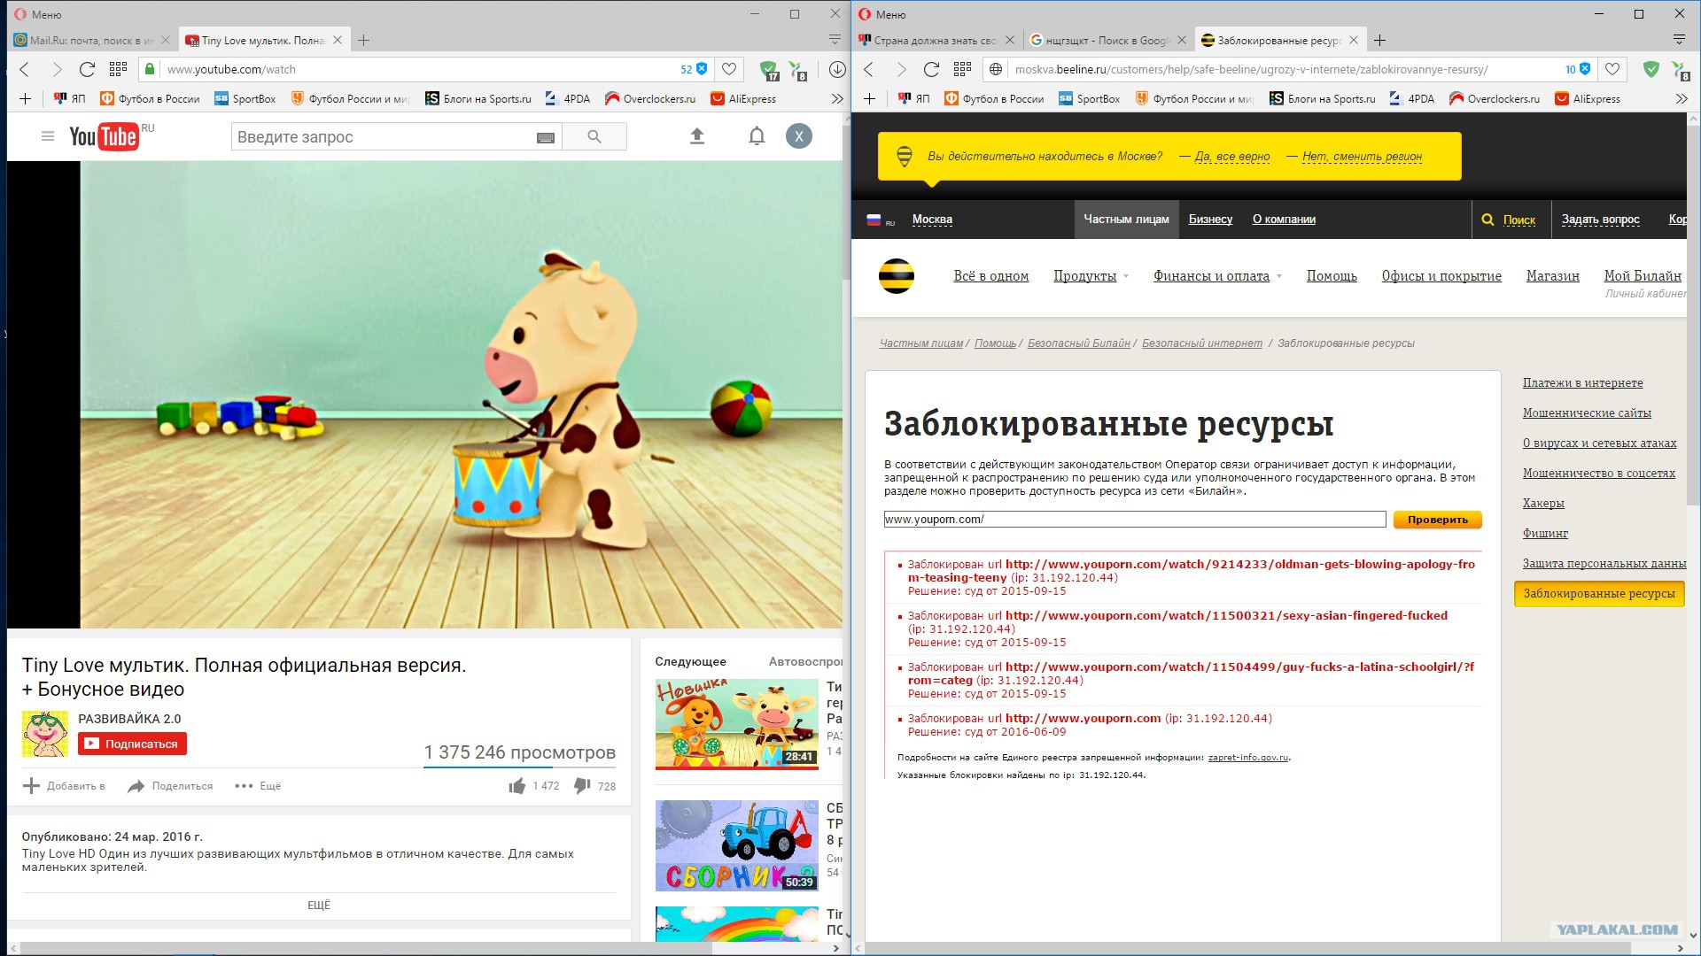Switch to the Google search tab
This screenshot has width=1701, height=956.
click(1107, 40)
